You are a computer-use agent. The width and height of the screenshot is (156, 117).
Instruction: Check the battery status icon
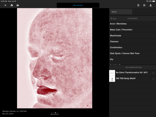coord(154,1)
